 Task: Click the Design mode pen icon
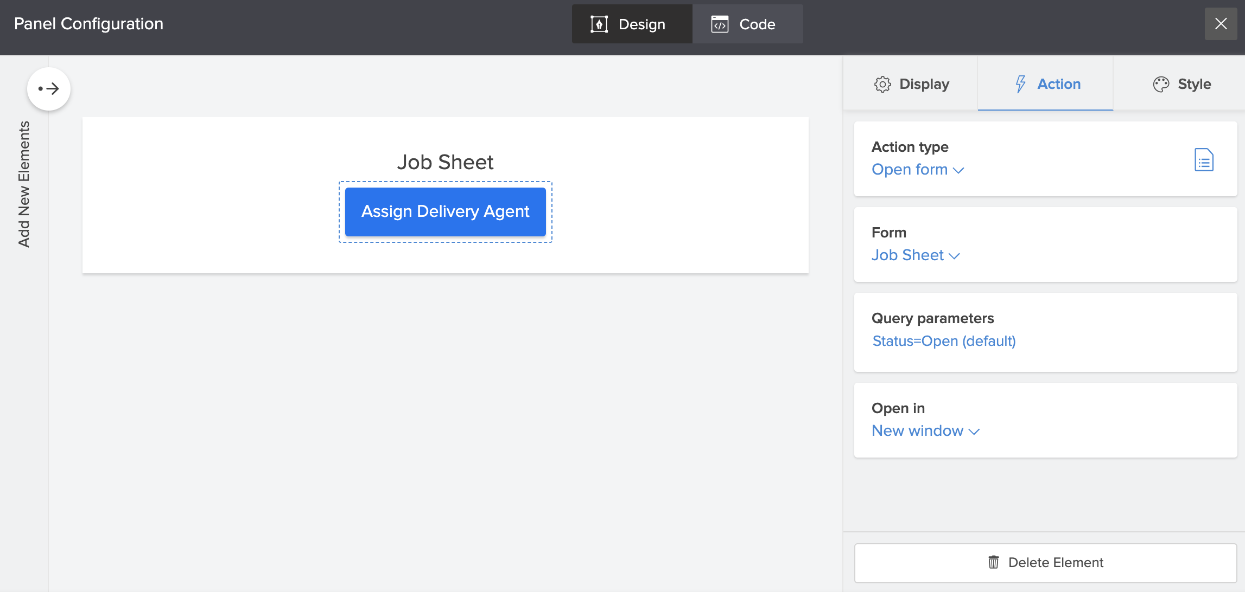599,24
